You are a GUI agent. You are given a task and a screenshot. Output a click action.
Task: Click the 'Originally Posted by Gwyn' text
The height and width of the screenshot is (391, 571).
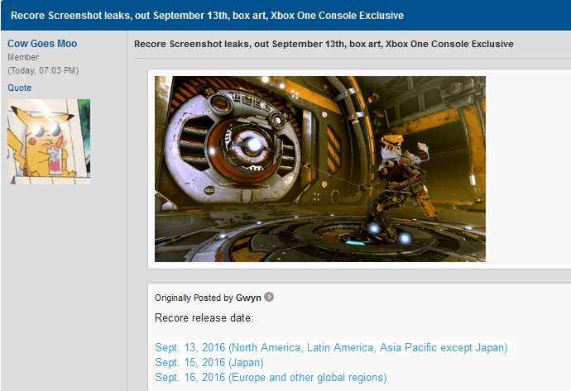tap(208, 298)
